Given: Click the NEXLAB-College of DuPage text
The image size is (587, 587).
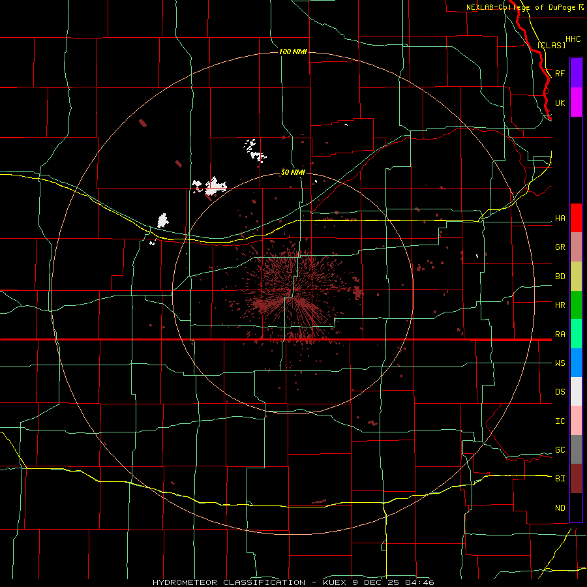Looking at the screenshot, I should pos(520,7).
